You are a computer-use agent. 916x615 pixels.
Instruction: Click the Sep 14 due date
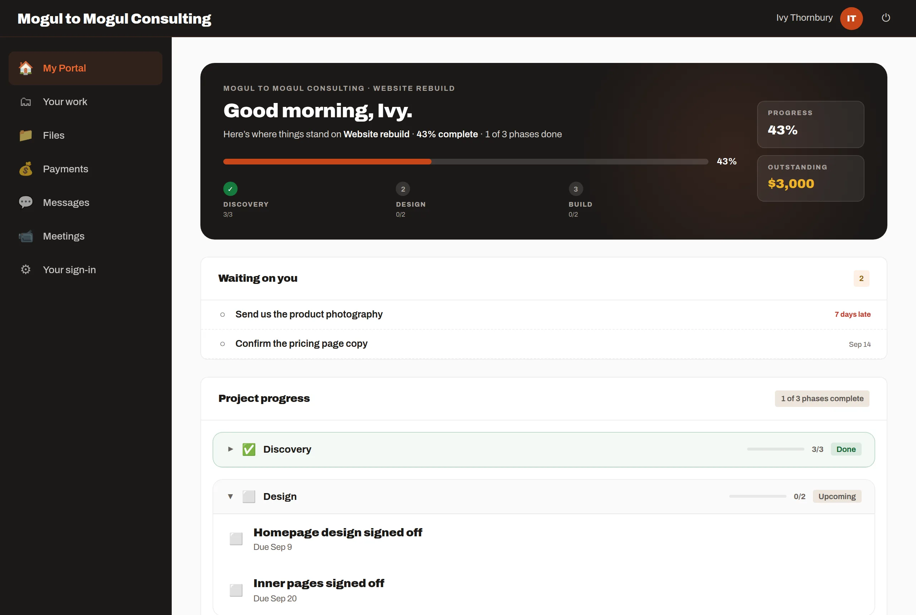[859, 344]
